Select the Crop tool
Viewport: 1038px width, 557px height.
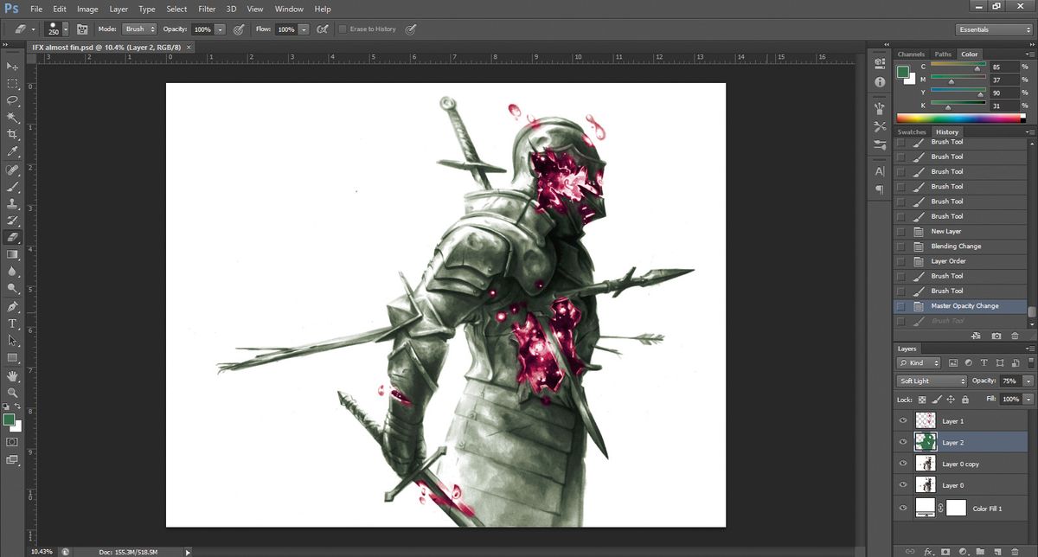(x=12, y=134)
